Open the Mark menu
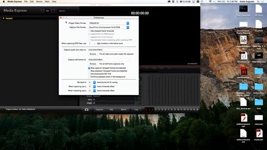267x150 pixels. 47,2
